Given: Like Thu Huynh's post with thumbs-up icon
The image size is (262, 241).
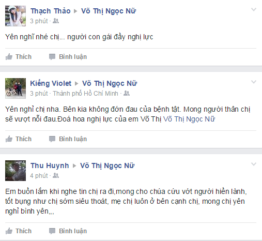Looking at the screenshot, I should tap(9, 231).
